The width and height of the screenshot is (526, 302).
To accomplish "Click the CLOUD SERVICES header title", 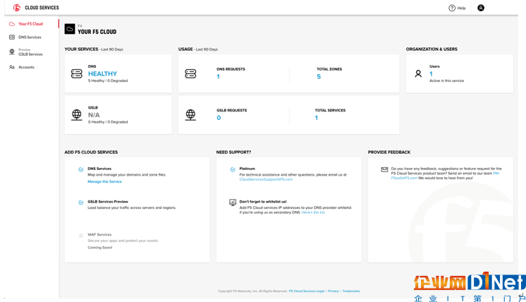I will coord(42,8).
